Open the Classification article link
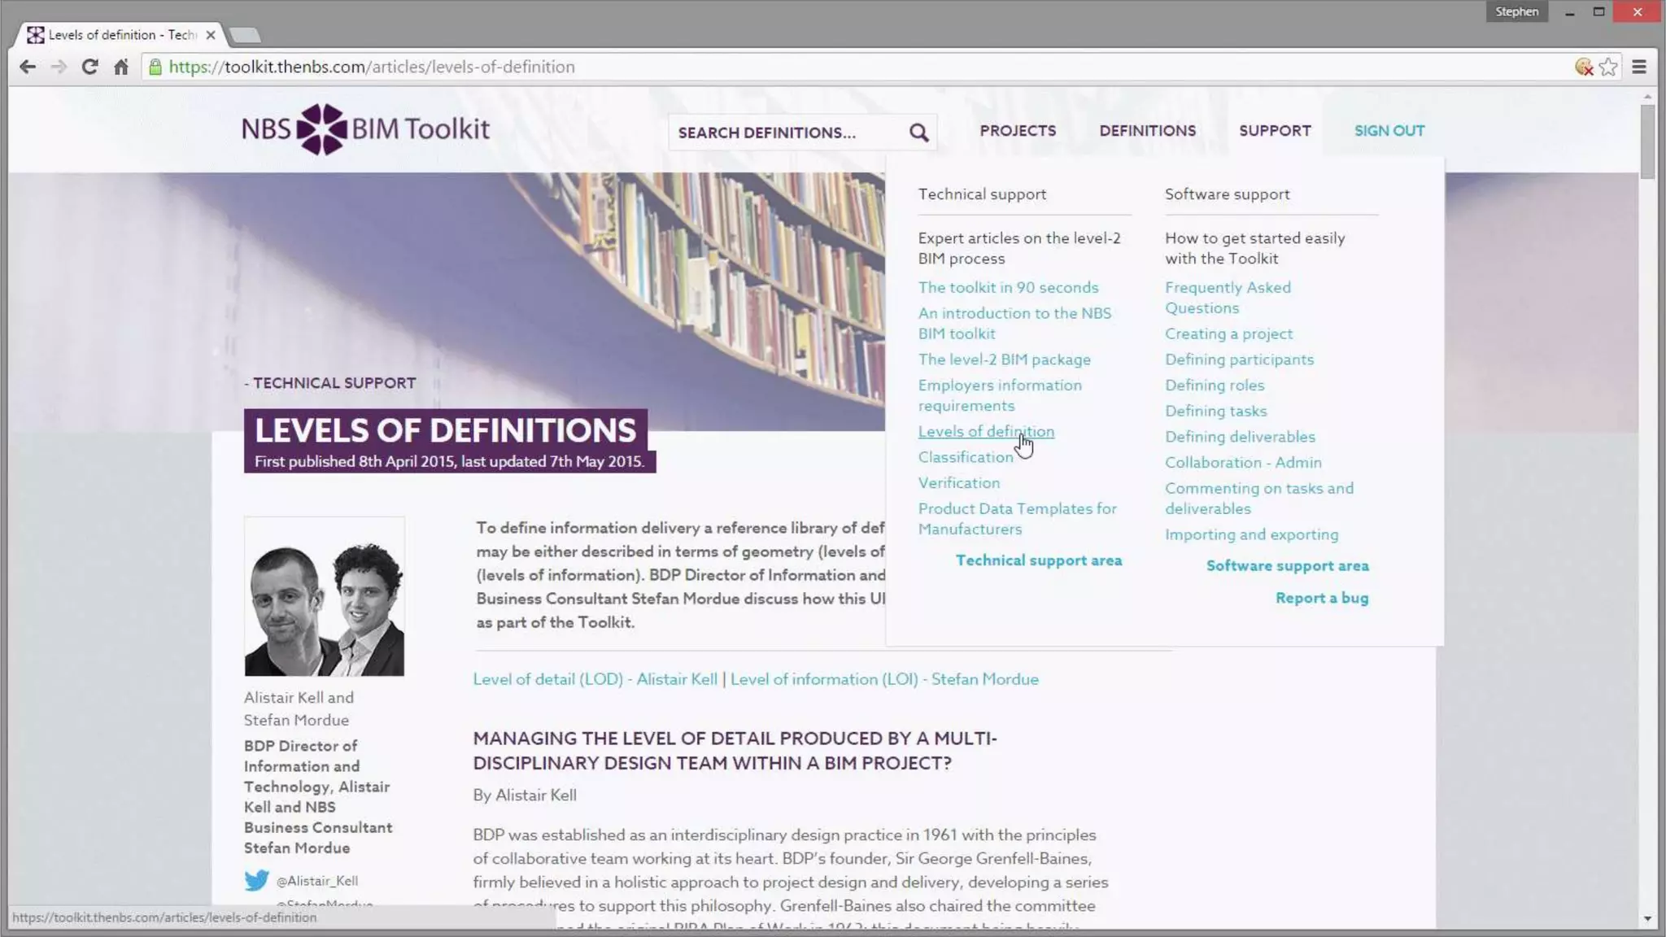 pyautogui.click(x=965, y=457)
